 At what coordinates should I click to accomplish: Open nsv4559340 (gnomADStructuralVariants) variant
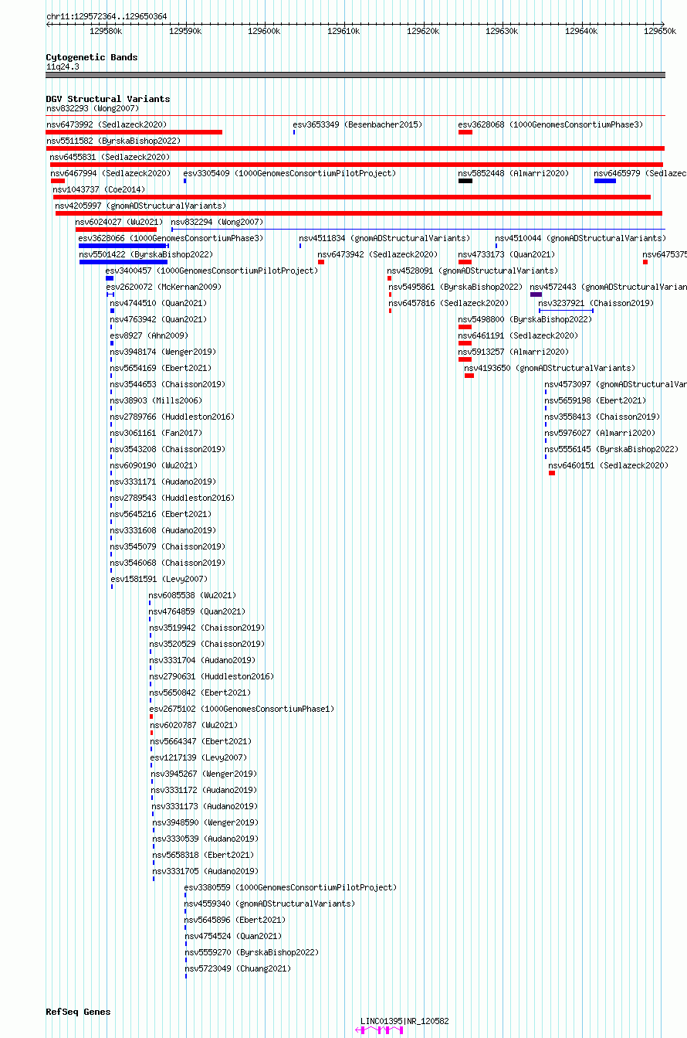(x=269, y=904)
